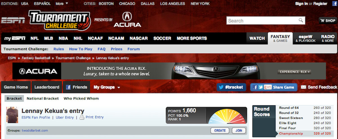Screen dimensions: 338x139
Task: Open the CHICAGO city site
Action: pos(127,4)
